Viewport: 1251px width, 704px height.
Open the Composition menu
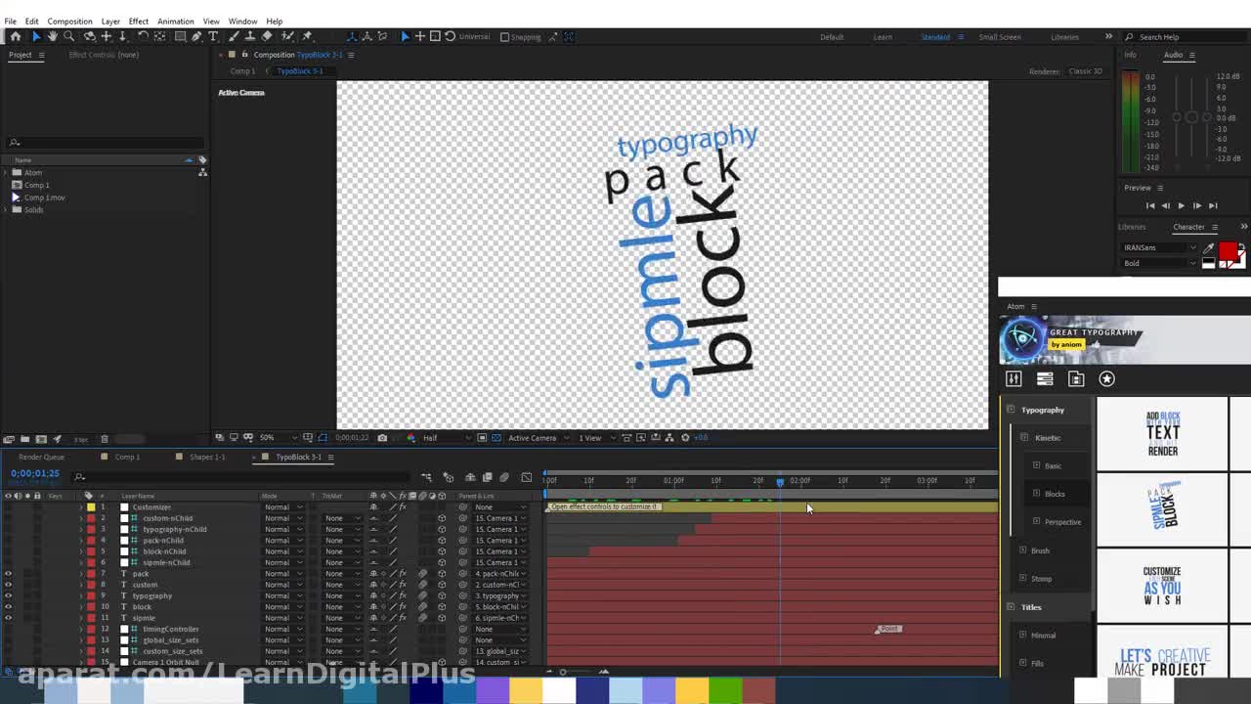(69, 21)
